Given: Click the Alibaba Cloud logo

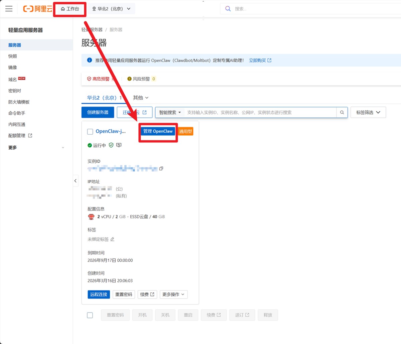Looking at the screenshot, I should 37,9.
